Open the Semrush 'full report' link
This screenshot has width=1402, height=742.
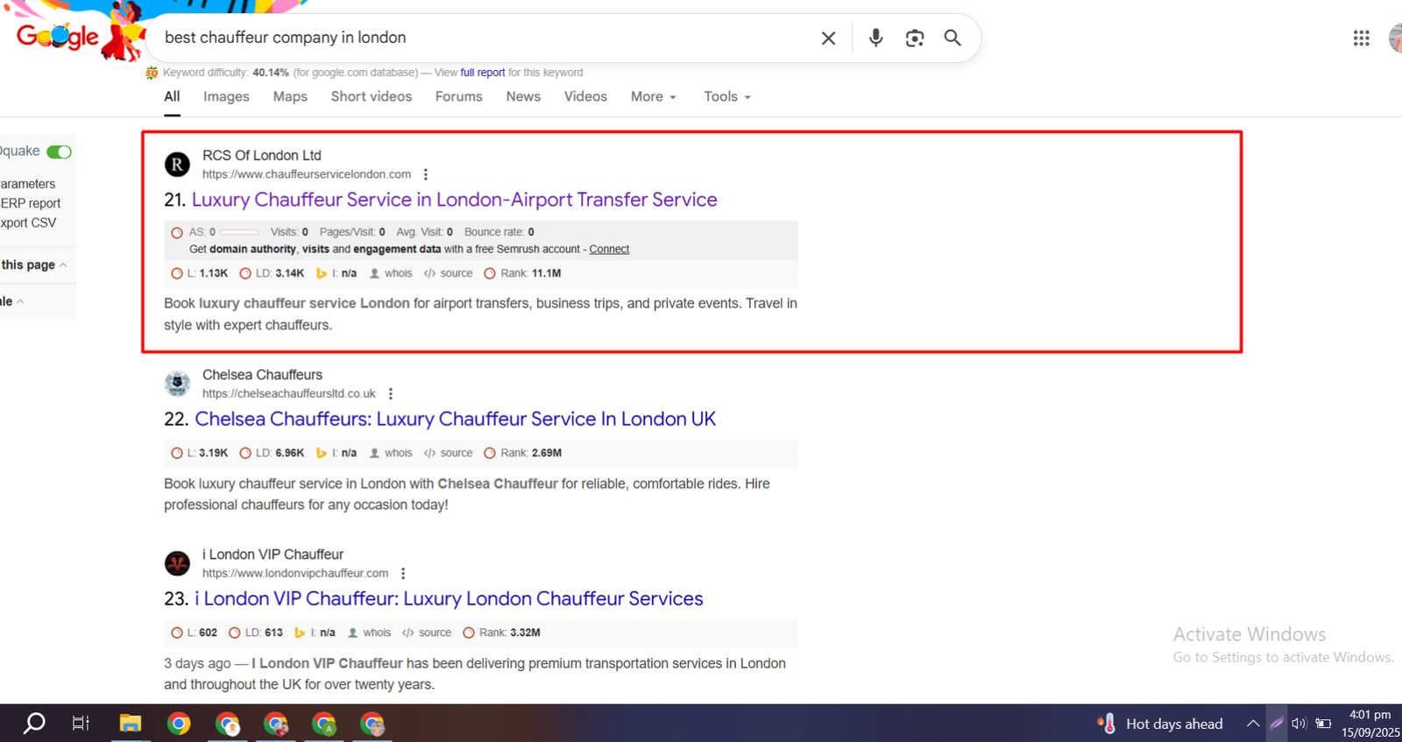coord(482,73)
